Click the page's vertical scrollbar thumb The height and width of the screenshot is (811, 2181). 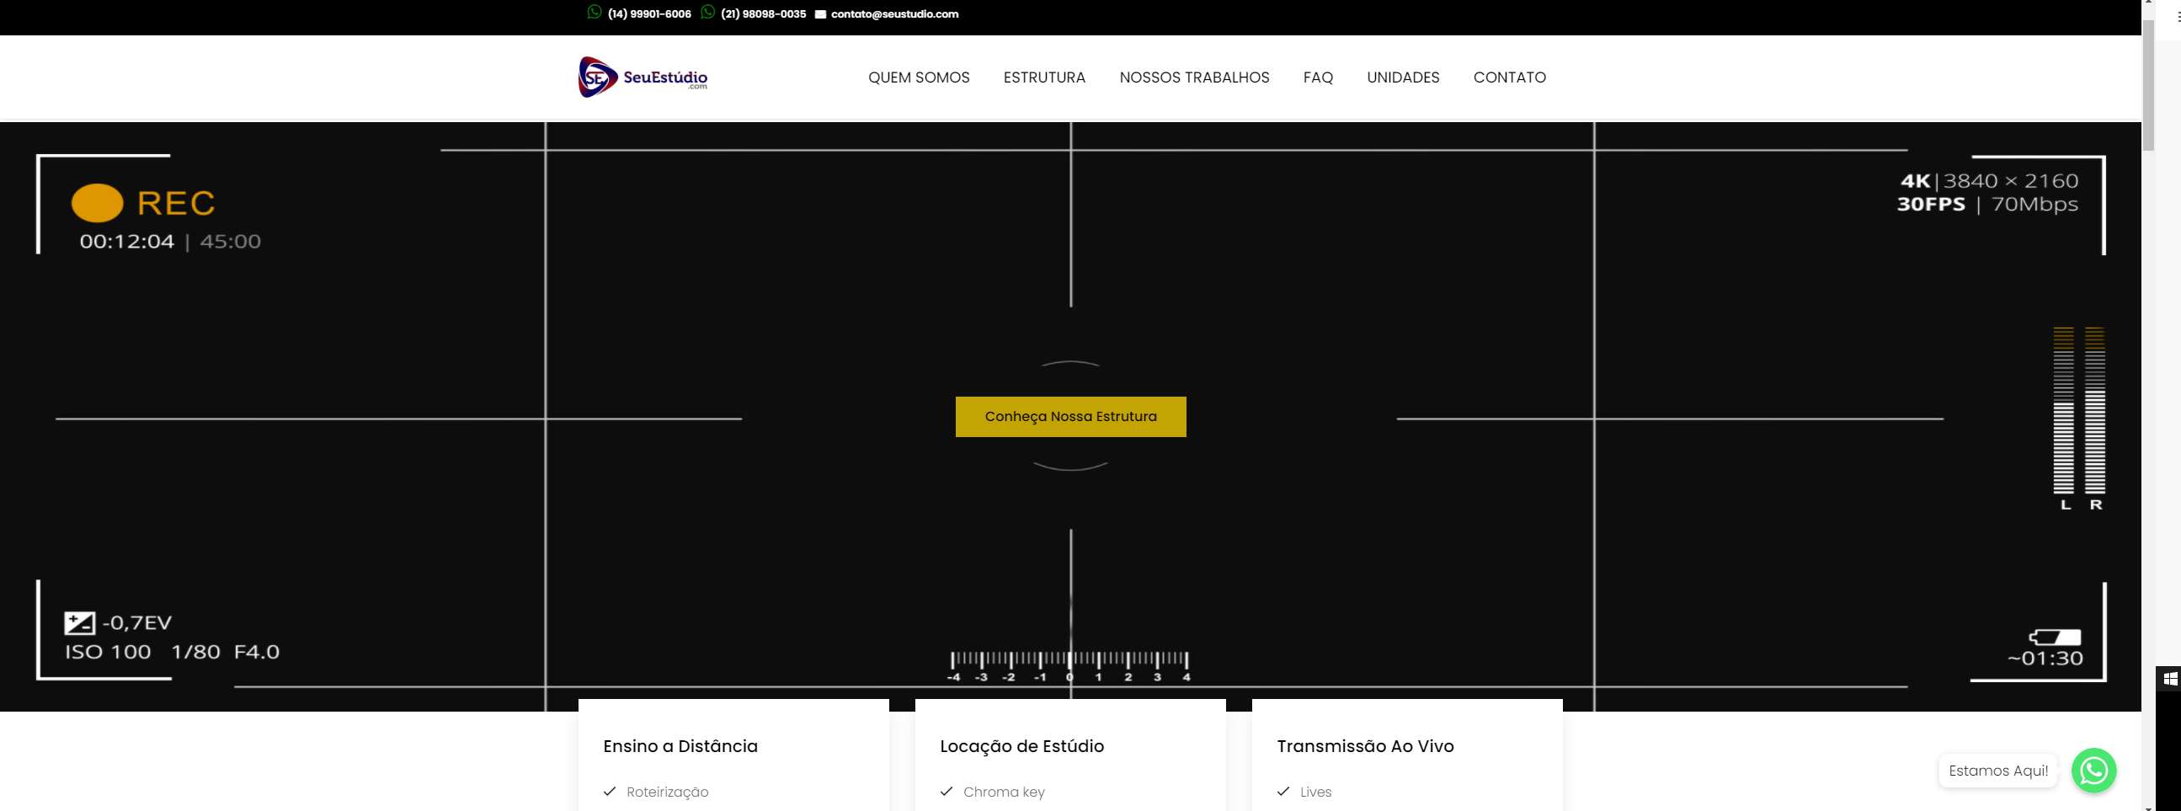[x=2148, y=85]
